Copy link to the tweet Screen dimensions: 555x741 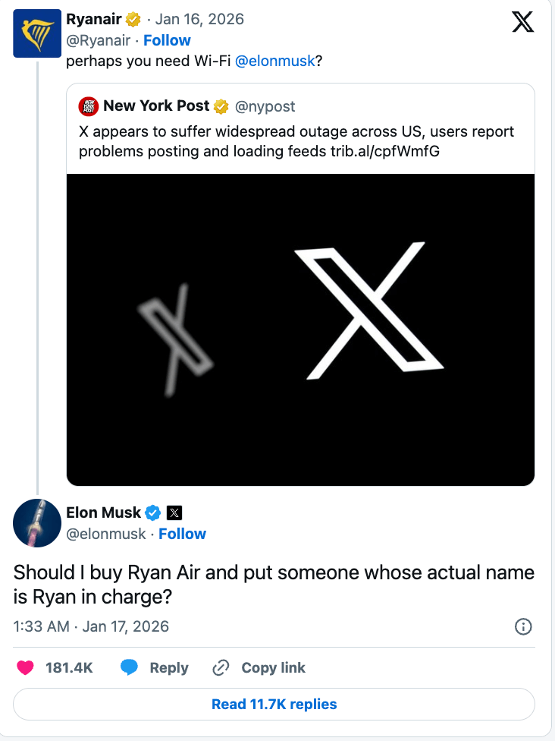[259, 668]
